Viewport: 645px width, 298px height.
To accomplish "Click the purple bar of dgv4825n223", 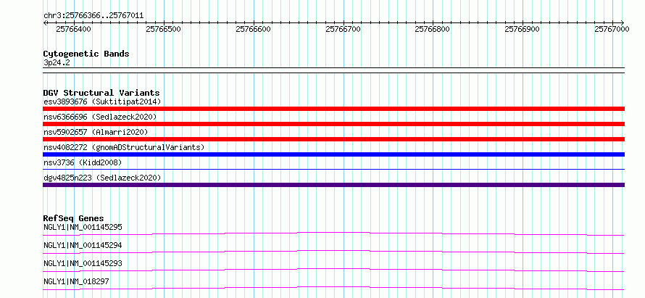I will pyautogui.click(x=333, y=185).
